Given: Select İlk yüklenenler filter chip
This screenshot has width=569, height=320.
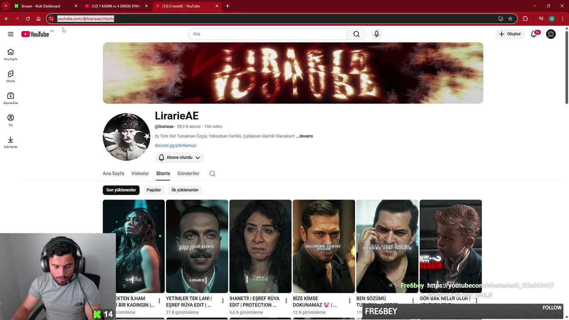Looking at the screenshot, I should 185,190.
